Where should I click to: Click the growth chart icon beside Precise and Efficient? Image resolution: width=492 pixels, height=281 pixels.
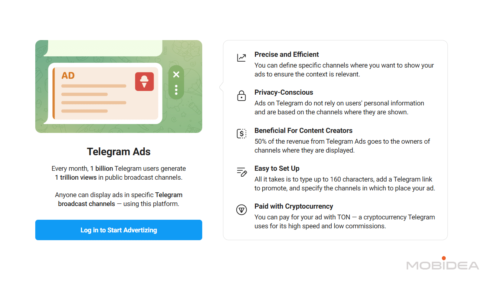pos(242,58)
